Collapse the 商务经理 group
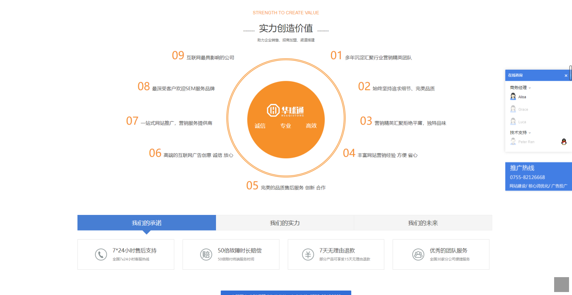Image resolution: width=572 pixels, height=295 pixels. tap(520, 88)
